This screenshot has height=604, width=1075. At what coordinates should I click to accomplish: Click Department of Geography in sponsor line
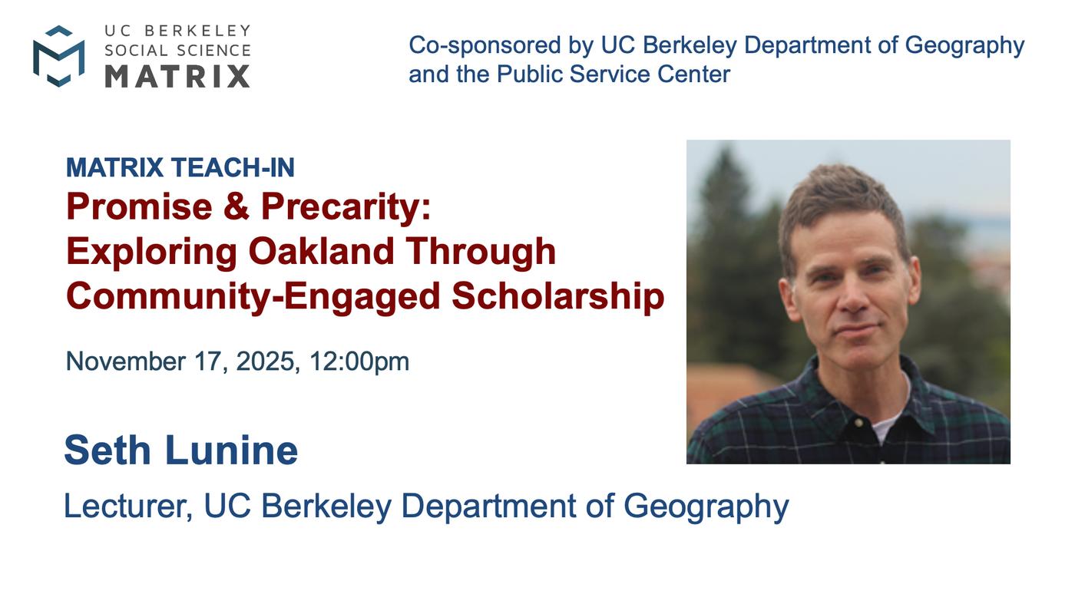885,45
